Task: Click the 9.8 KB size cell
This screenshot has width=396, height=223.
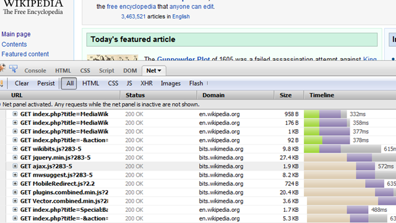Action: pyautogui.click(x=290, y=149)
